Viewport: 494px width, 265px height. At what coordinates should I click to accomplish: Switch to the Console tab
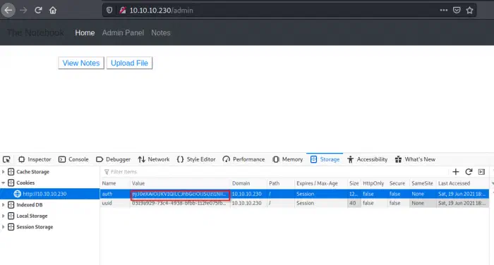pyautogui.click(x=73, y=159)
